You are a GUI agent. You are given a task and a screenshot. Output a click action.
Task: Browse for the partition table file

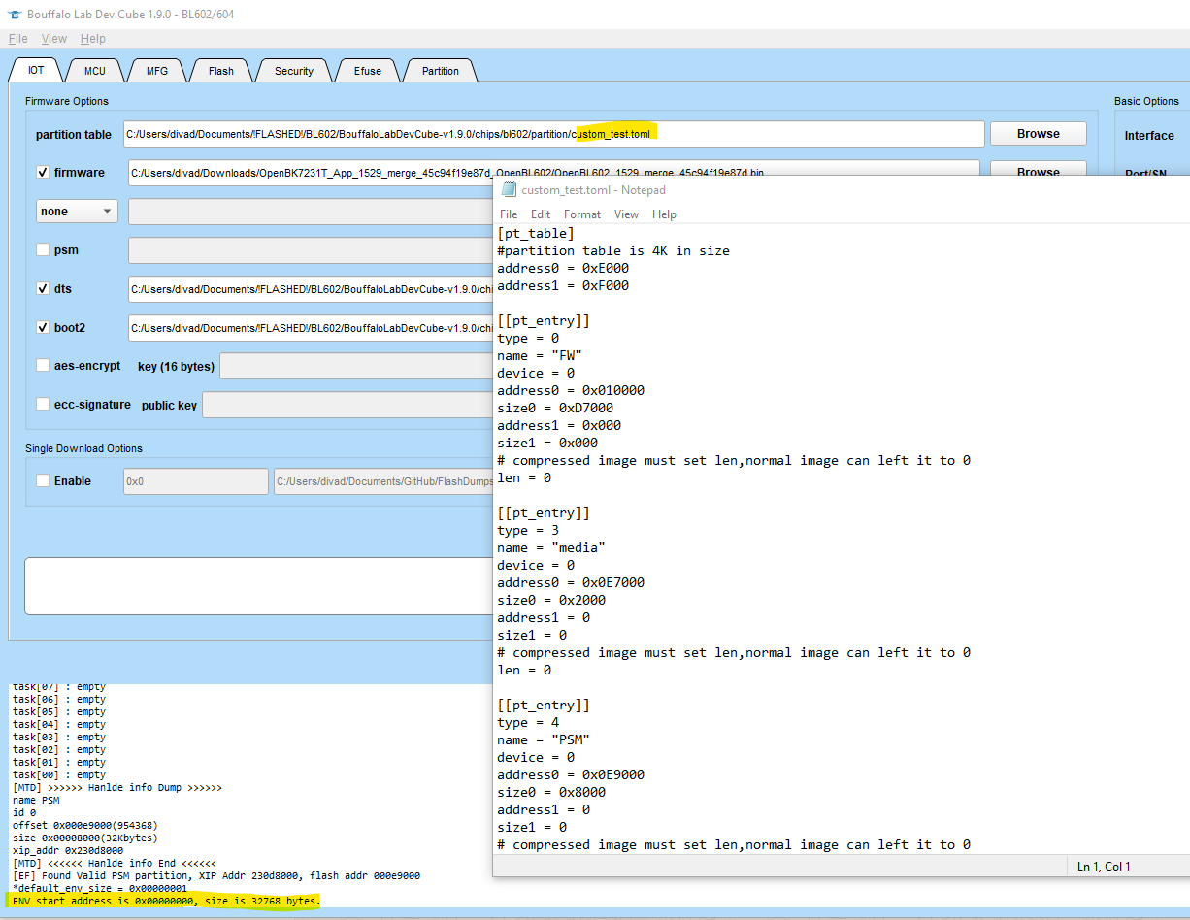point(1038,134)
